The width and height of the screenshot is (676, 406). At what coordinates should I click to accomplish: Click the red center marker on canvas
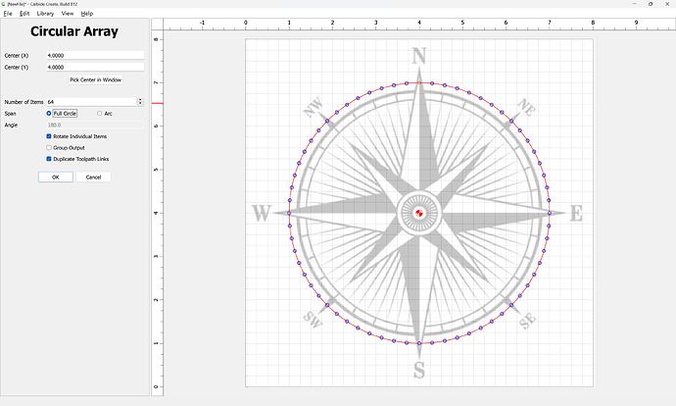[x=419, y=213]
